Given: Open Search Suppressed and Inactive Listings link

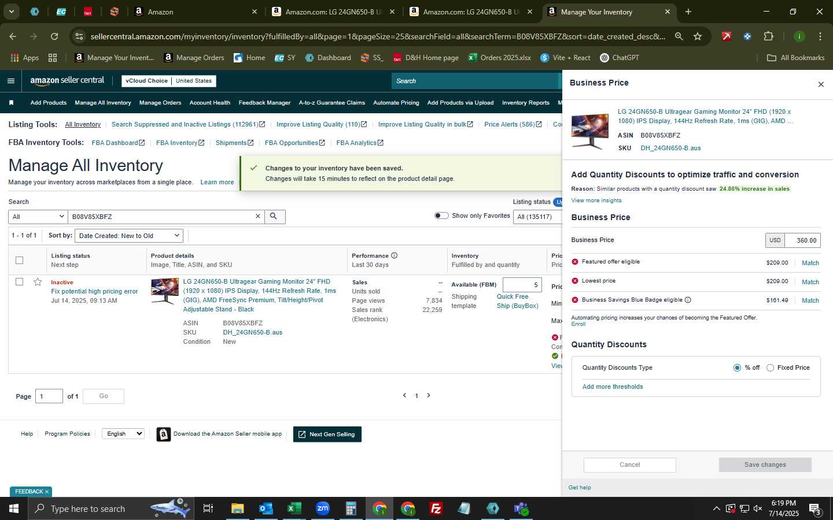Looking at the screenshot, I should click(188, 124).
